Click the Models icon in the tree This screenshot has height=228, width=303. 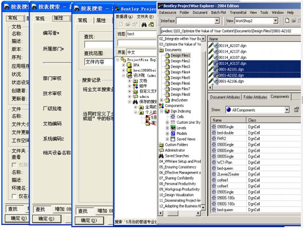tap(173, 134)
